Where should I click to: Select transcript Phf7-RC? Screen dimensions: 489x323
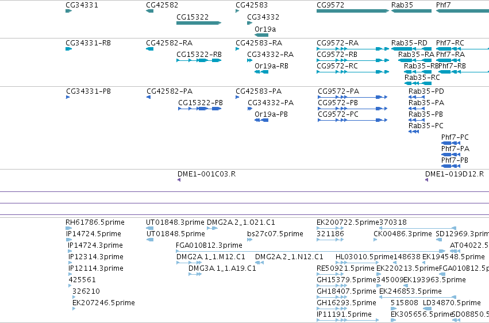450,43
